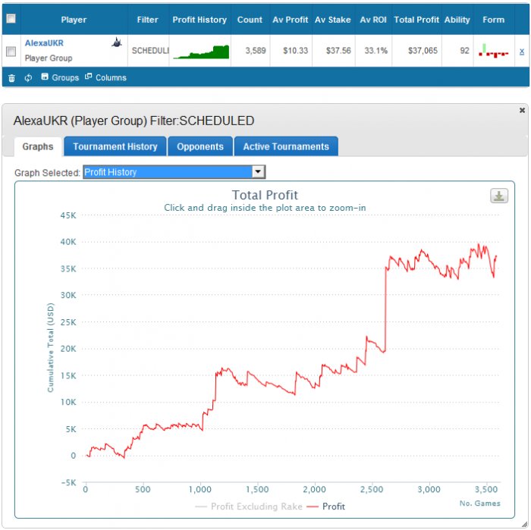The height and width of the screenshot is (530, 531).
Task: Open the Opponents tab
Action: point(200,146)
